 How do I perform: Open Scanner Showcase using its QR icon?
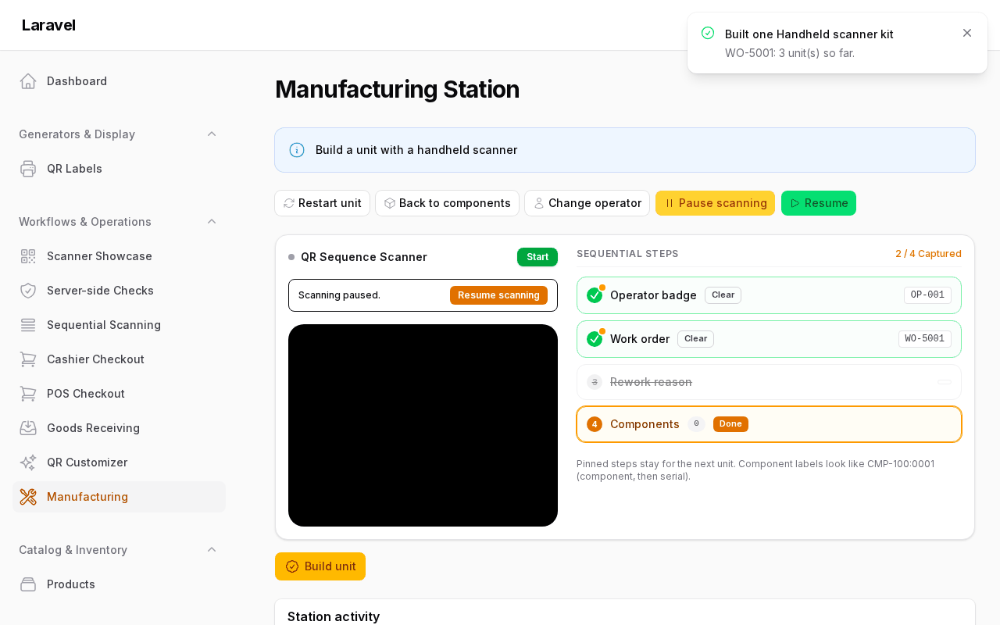[x=28, y=256]
